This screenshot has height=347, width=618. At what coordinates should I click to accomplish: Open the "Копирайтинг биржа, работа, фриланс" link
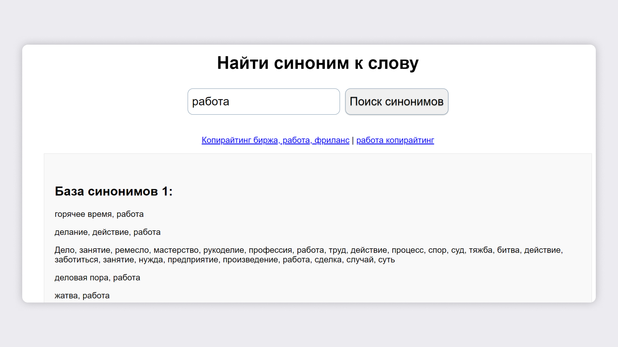coord(276,140)
